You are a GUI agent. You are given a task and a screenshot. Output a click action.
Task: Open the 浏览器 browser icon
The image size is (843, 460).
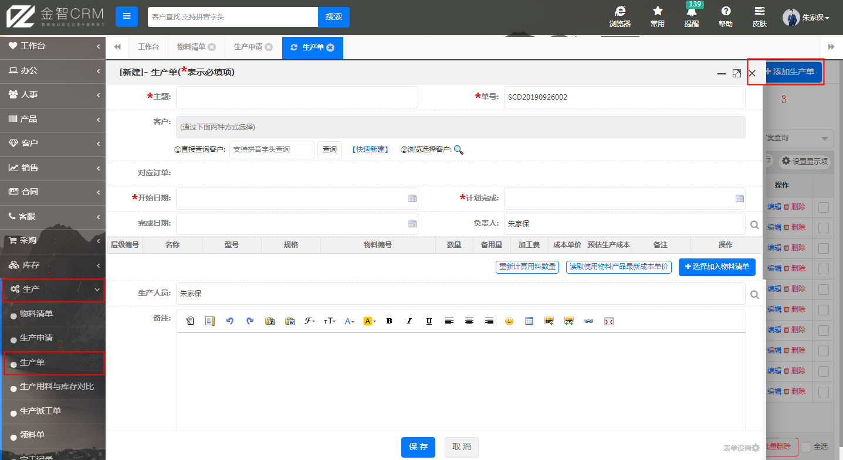620,17
